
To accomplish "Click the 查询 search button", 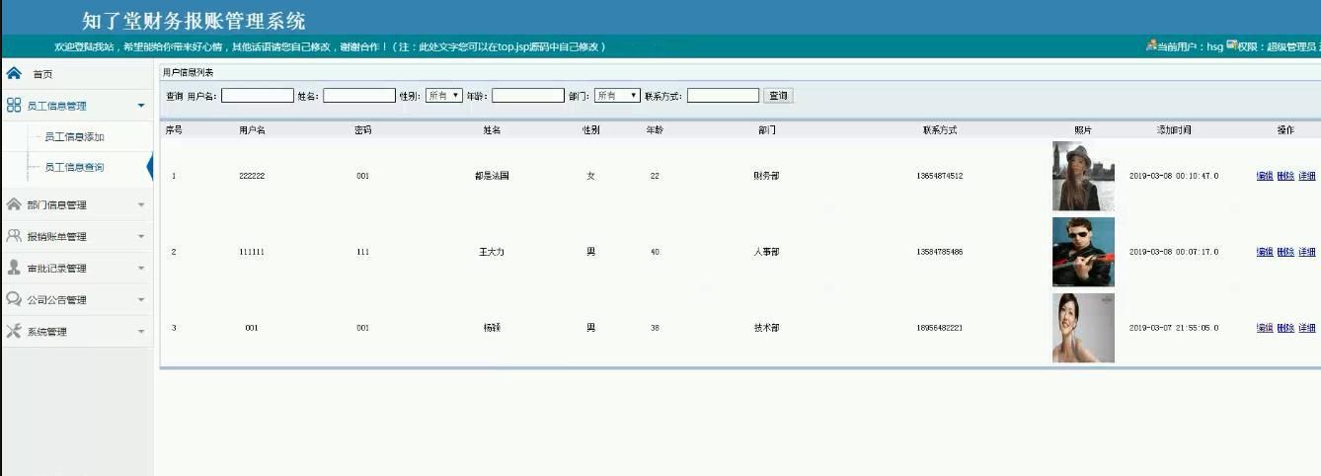I will point(778,96).
